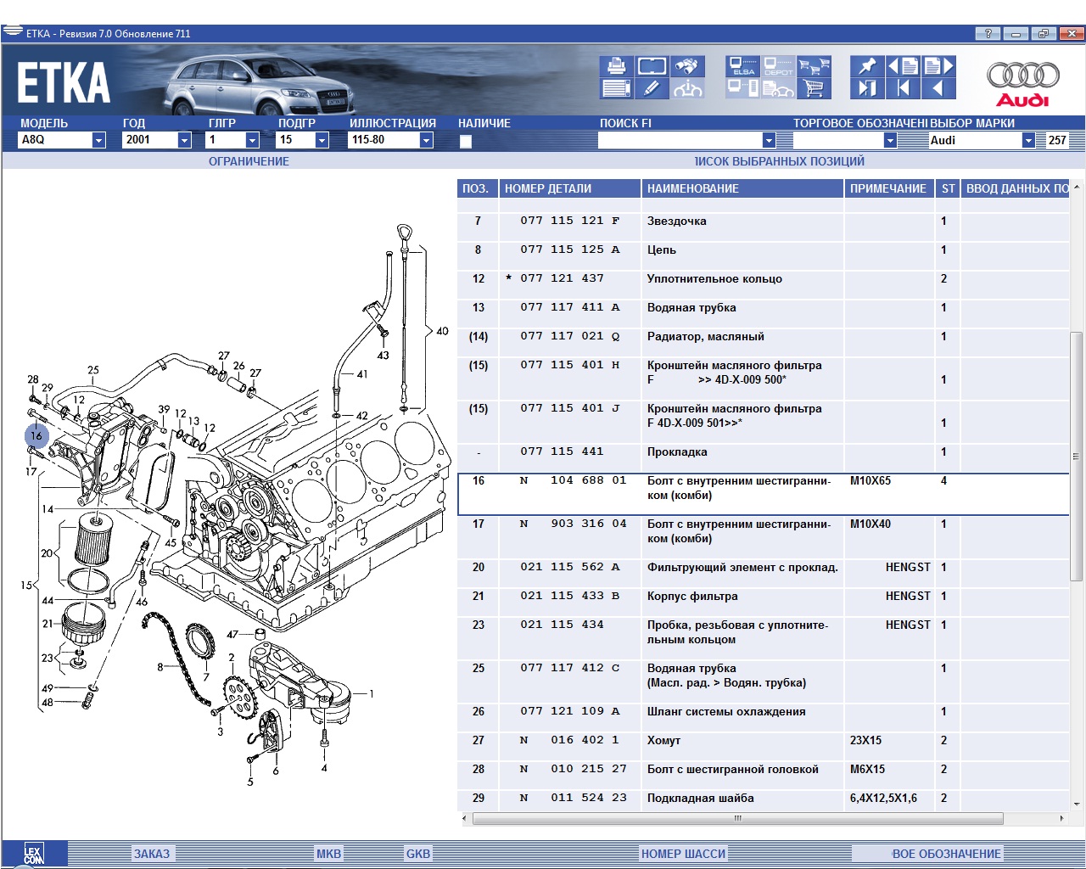Open the ELSA link icon
Image resolution: width=1086 pixels, height=869 pixels.
(743, 66)
